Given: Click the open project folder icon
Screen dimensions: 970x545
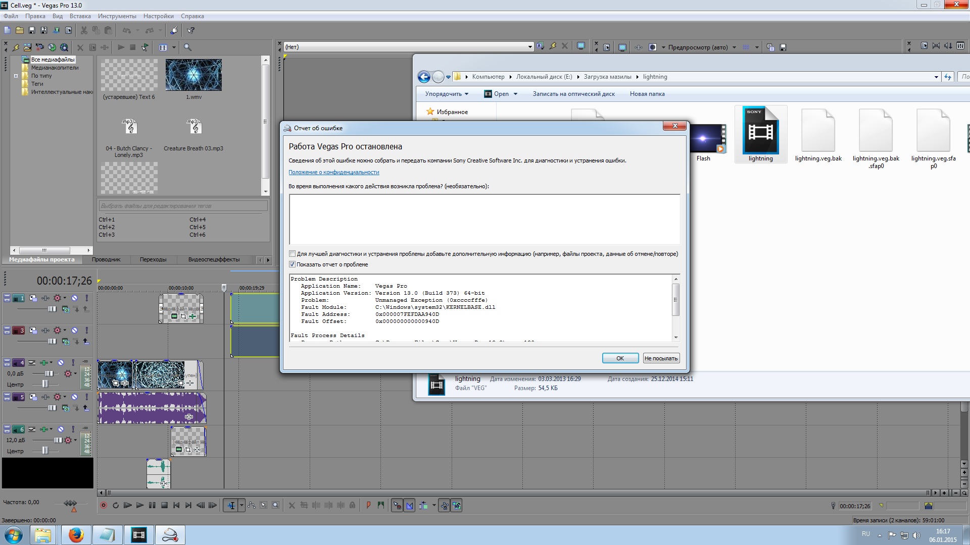Looking at the screenshot, I should click(19, 31).
